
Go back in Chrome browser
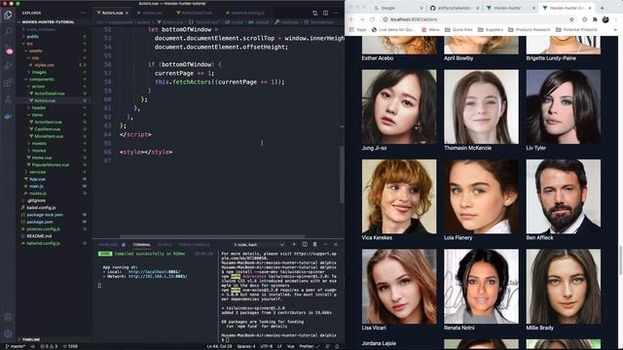click(x=351, y=19)
